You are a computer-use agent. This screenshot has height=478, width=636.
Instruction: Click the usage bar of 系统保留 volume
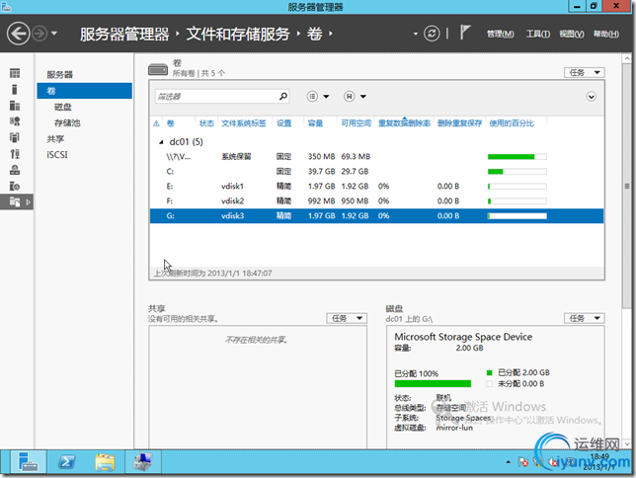pyautogui.click(x=517, y=157)
